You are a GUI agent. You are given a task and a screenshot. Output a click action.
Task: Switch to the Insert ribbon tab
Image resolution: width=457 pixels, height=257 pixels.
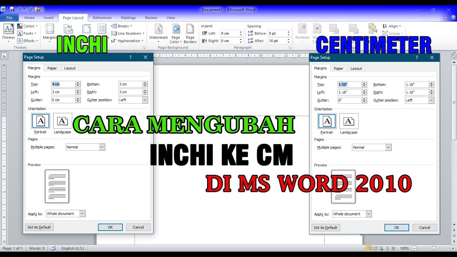coord(49,18)
